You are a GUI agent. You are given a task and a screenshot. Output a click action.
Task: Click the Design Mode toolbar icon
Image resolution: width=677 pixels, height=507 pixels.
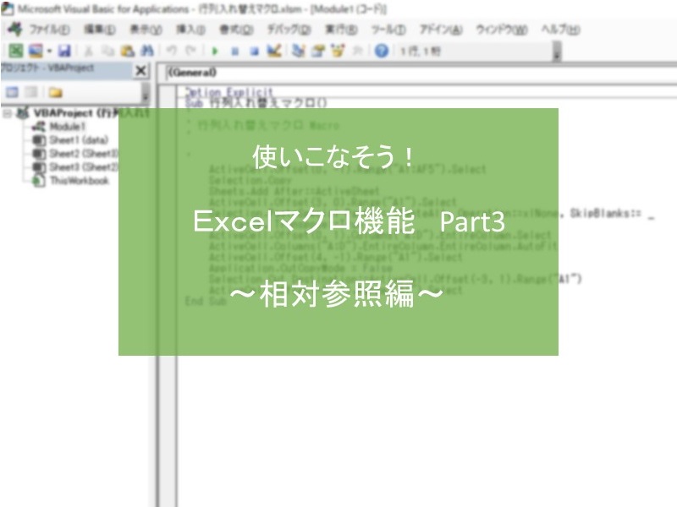tap(273, 51)
